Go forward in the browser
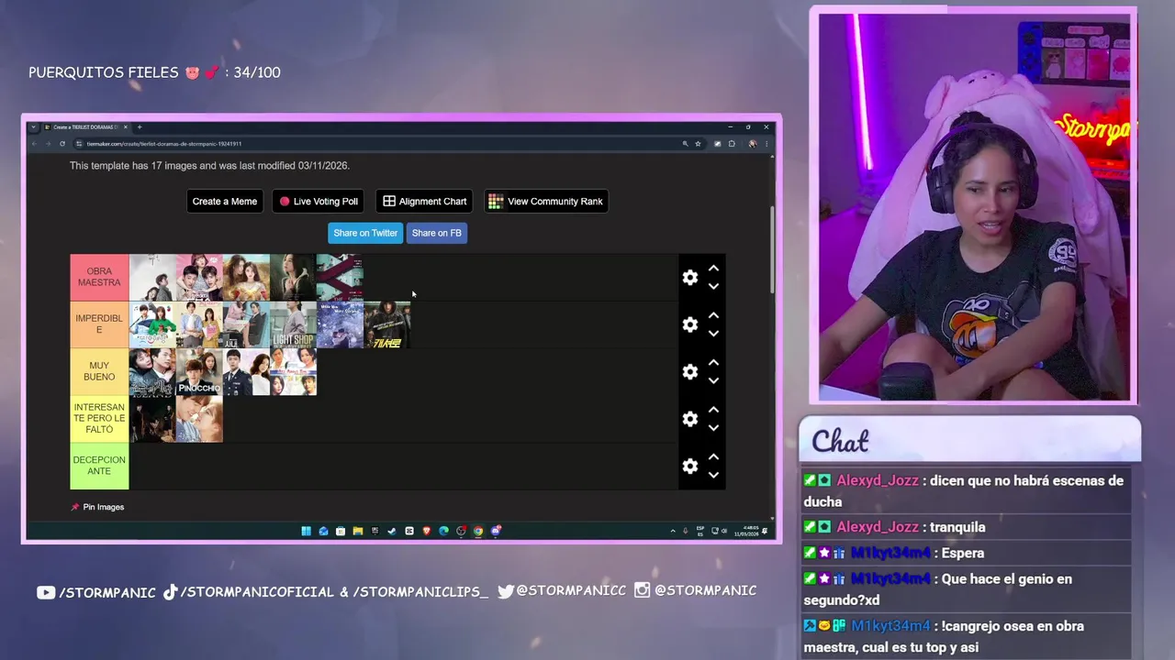Viewport: 1175px width, 660px height. coord(48,143)
